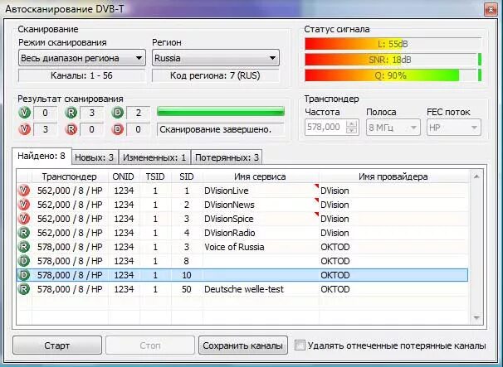Click SID value 10 in highlighted row
The image size is (503, 367).
[187, 275]
